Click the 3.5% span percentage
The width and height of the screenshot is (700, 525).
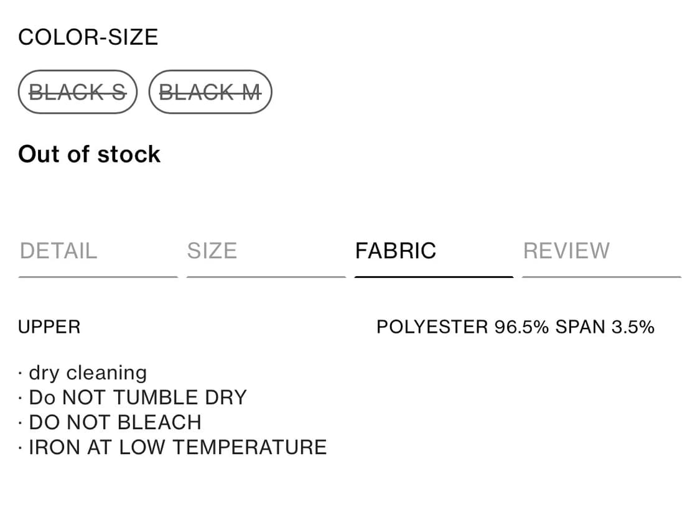pyautogui.click(x=633, y=327)
